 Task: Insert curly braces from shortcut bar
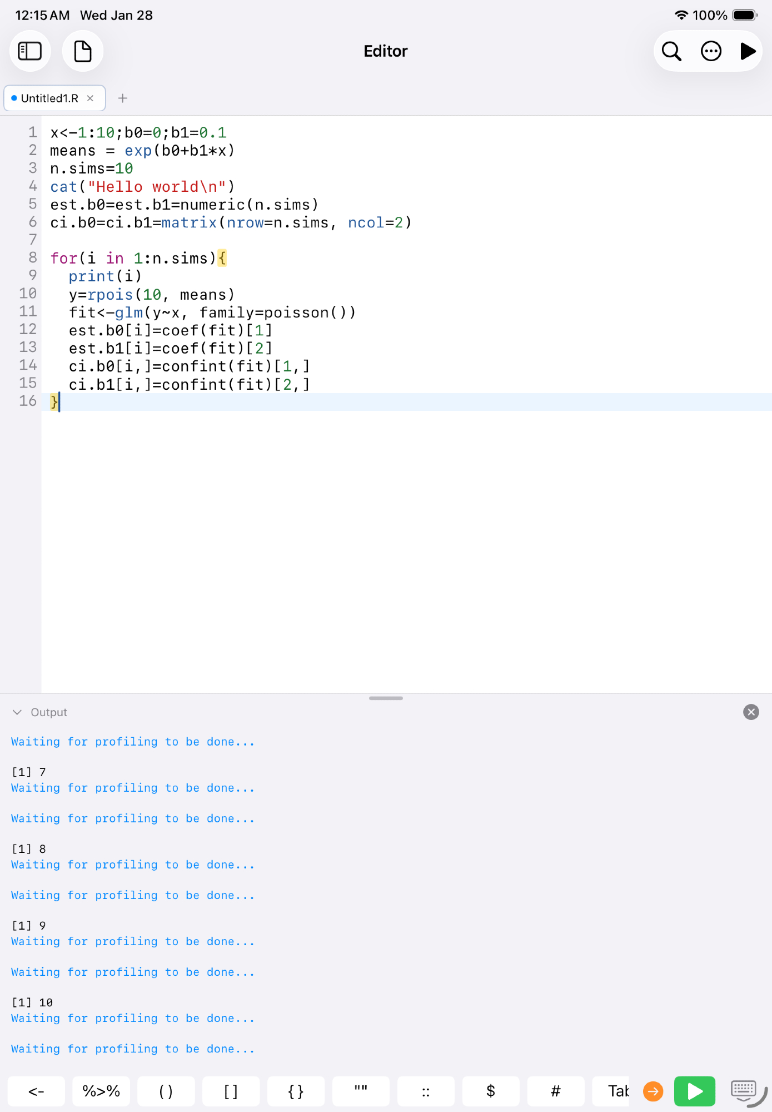tap(296, 1091)
